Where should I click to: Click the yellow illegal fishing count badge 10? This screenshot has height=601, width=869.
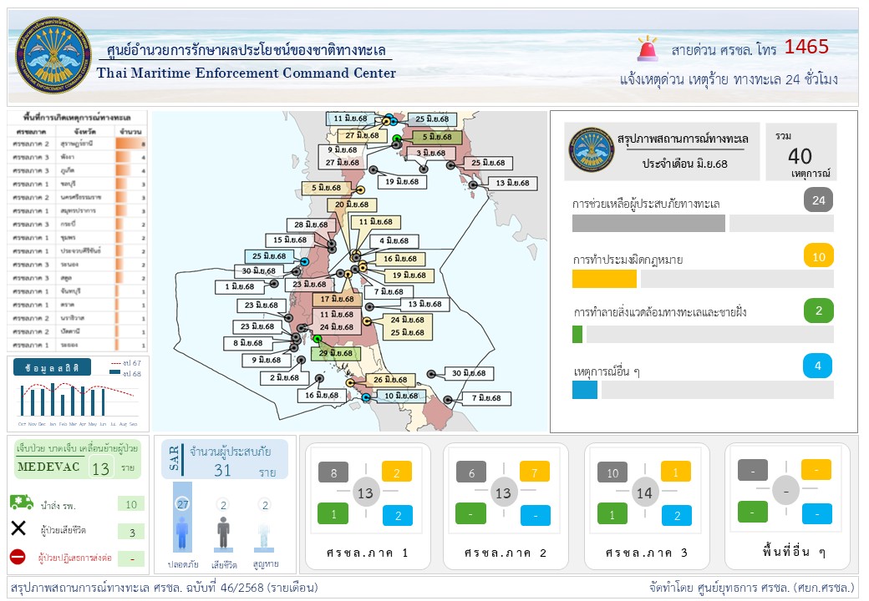tap(818, 256)
